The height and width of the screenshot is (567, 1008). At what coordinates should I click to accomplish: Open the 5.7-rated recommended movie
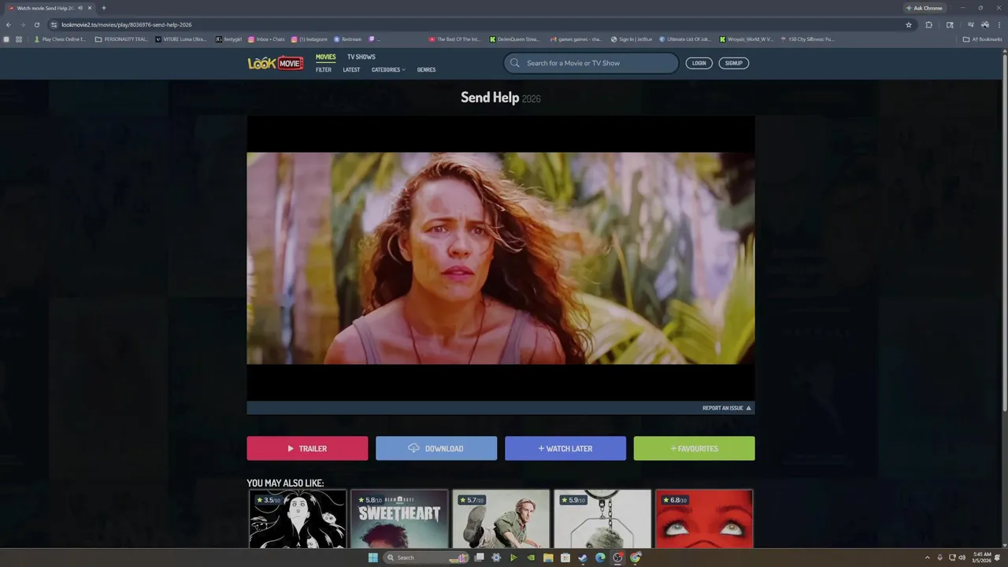pyautogui.click(x=501, y=519)
